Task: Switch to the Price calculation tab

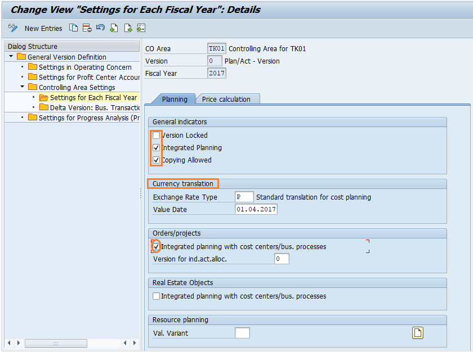Action: click(x=226, y=98)
